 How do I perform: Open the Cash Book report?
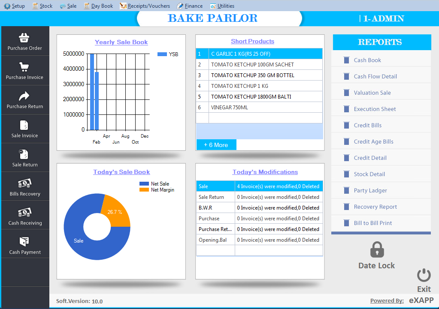tap(367, 60)
